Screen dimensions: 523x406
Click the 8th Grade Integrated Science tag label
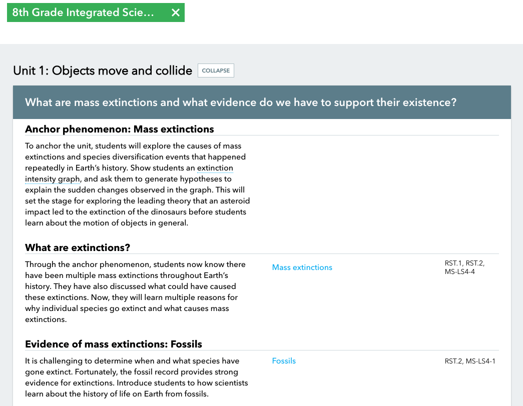point(83,12)
